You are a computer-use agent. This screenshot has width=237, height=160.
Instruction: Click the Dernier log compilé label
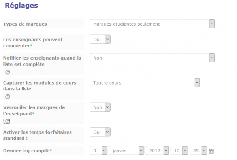click(27, 151)
